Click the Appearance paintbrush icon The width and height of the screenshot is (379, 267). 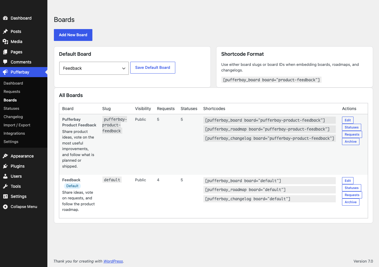coord(5,156)
